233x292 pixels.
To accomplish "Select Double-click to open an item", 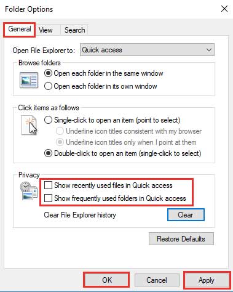I will click(48, 153).
